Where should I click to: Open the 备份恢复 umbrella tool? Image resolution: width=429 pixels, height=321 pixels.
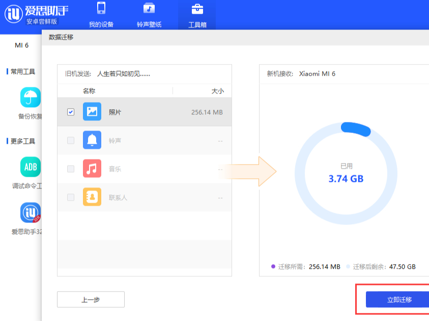[31, 98]
